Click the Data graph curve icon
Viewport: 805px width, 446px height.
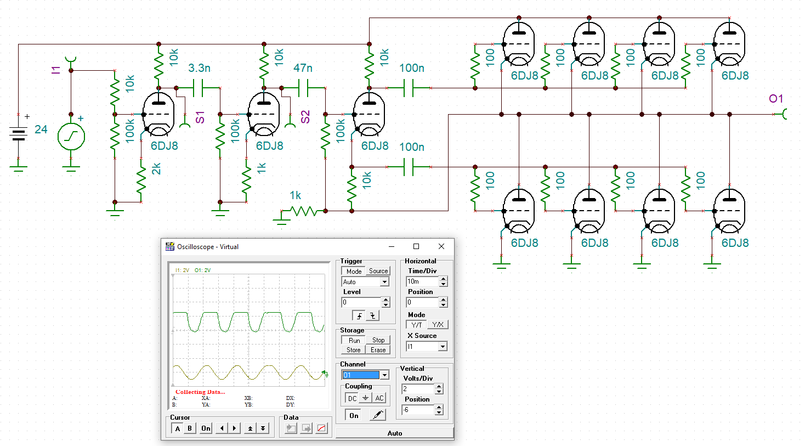tap(322, 428)
